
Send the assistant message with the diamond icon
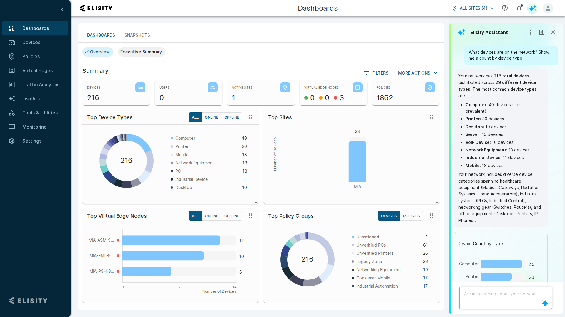click(x=545, y=303)
